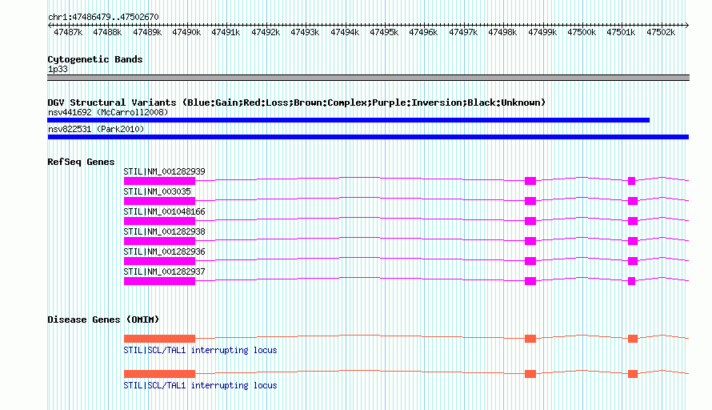
Task: Click the DGV Structural Variants track title
Action: (297, 102)
